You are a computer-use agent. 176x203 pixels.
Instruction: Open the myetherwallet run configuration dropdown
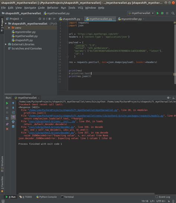[141, 13]
